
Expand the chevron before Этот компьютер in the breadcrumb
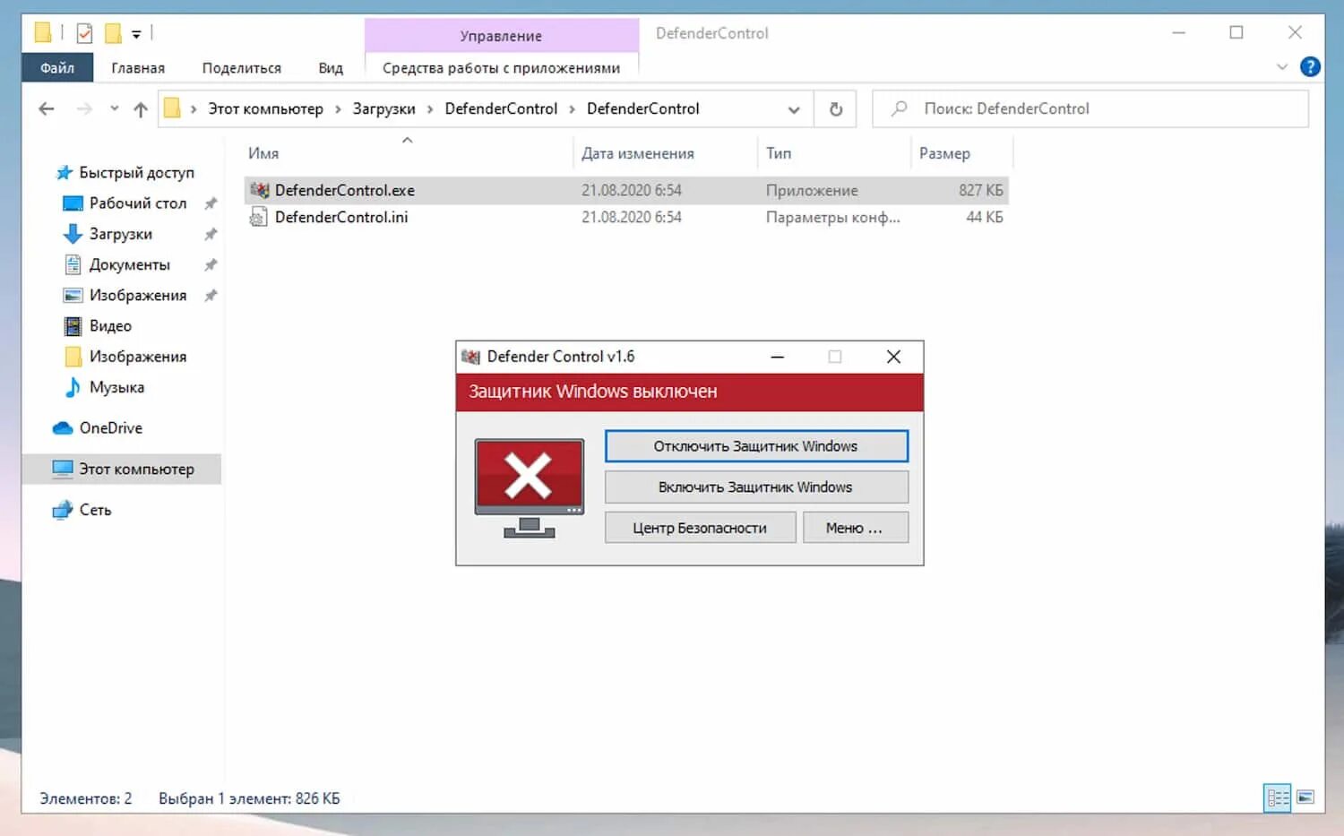pyautogui.click(x=194, y=109)
